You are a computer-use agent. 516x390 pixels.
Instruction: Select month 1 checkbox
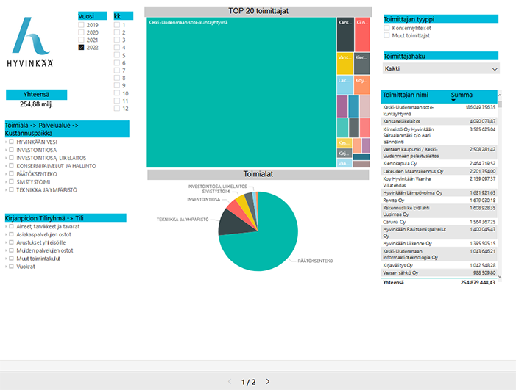[117, 25]
